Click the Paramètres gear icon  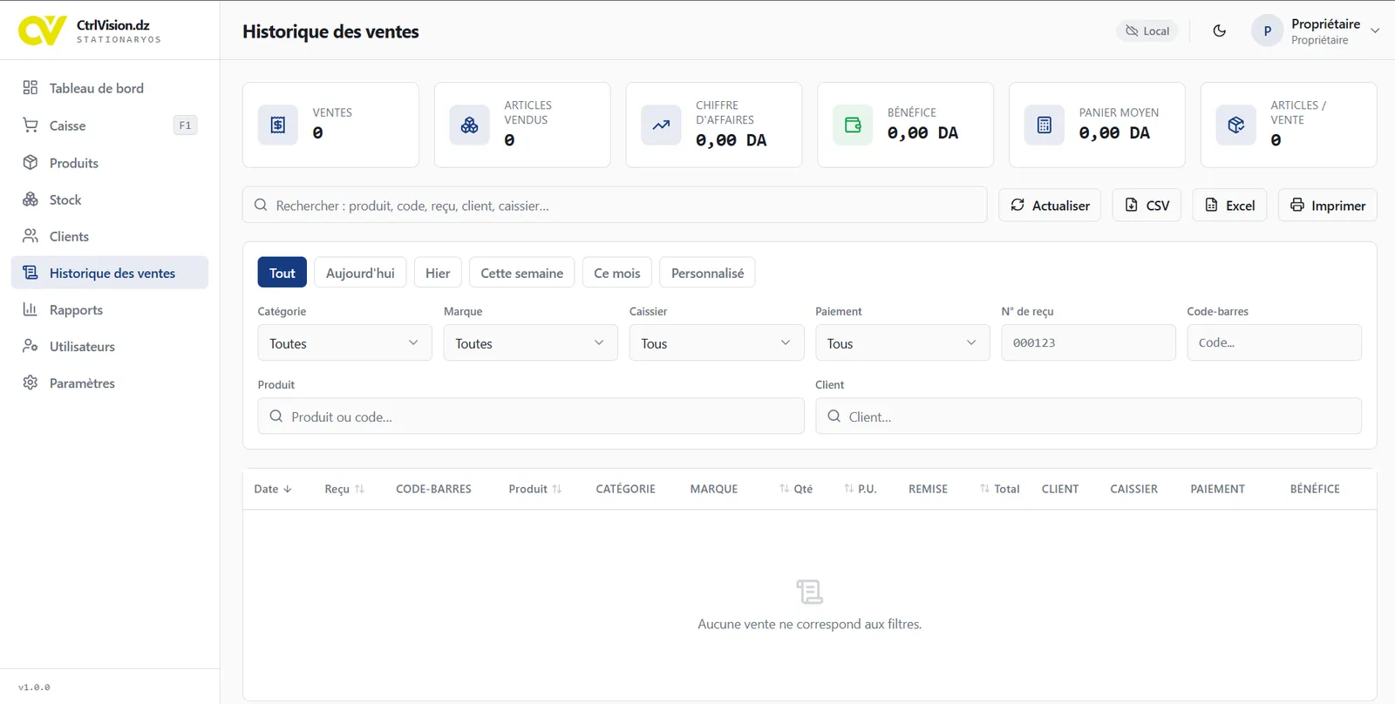coord(31,382)
